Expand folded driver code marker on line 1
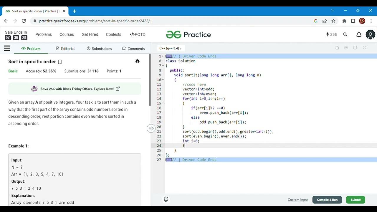Image resolution: width=377 pixels, height=212 pixels. (169, 56)
